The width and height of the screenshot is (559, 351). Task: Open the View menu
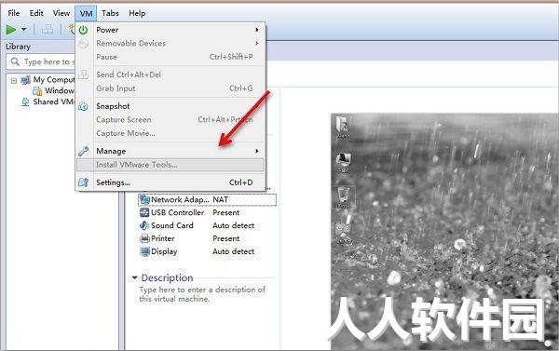(x=61, y=13)
